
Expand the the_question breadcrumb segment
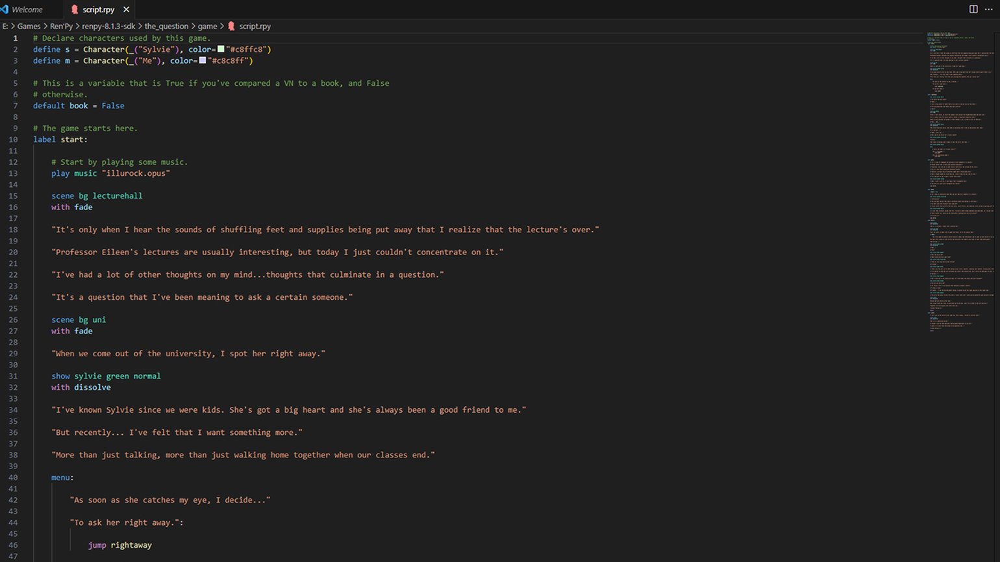click(166, 27)
